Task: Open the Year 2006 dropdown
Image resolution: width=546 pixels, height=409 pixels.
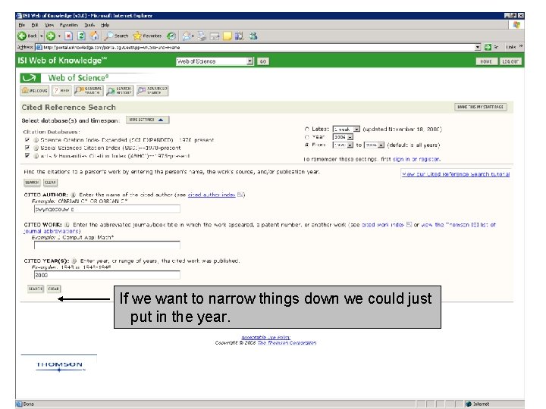Action: click(343, 137)
